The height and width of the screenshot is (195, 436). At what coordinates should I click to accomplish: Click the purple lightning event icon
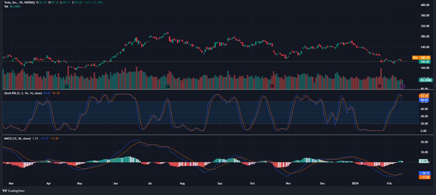click(x=402, y=86)
